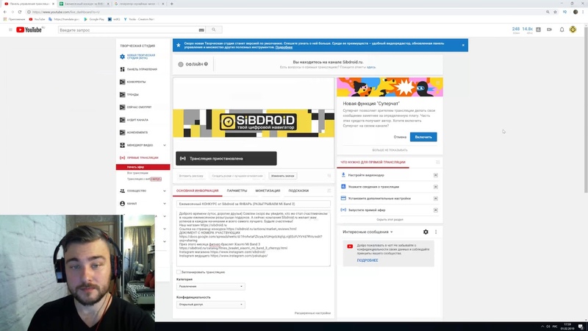Open Конфиденциальность dropdown Открытый доступ
Image resolution: width=588 pixels, height=331 pixels.
(211, 305)
